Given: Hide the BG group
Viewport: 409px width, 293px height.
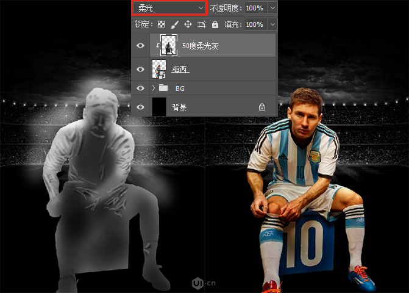Looking at the screenshot, I should click(x=140, y=89).
